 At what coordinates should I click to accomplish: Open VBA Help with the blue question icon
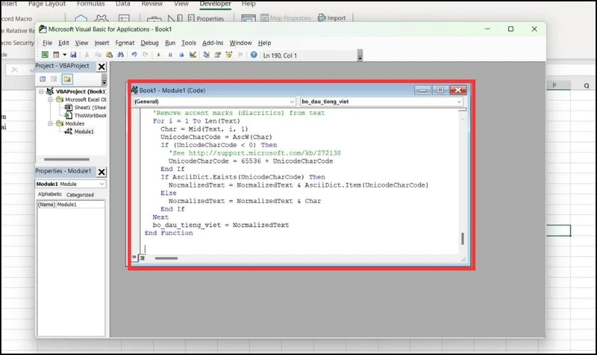254,55
